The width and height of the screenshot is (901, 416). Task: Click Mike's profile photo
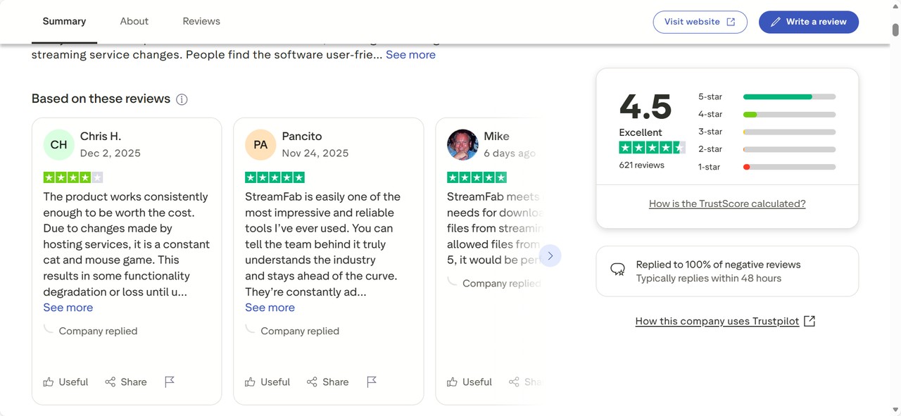(462, 144)
